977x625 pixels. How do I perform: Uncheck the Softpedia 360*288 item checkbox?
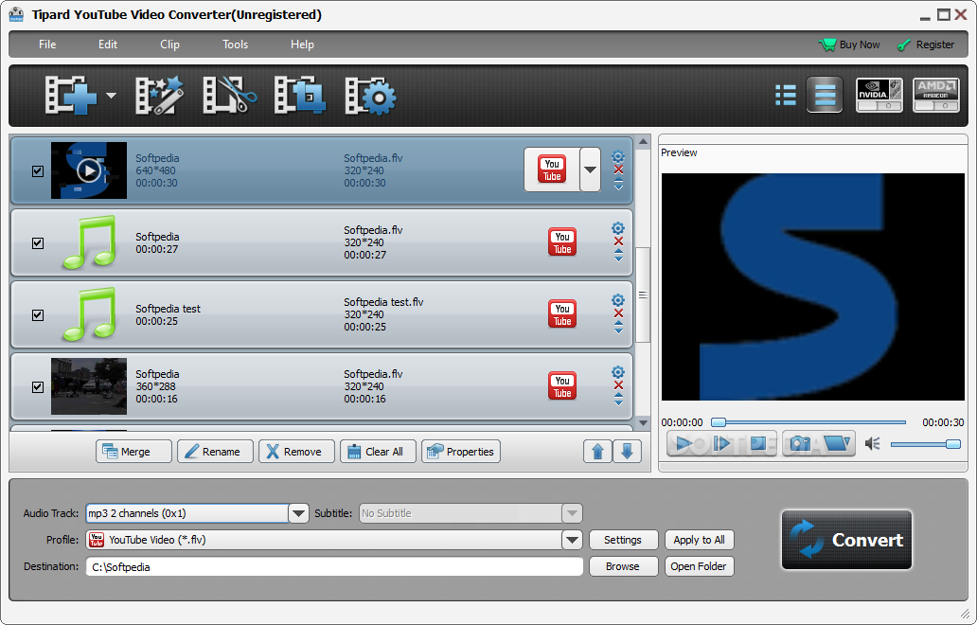coord(38,387)
